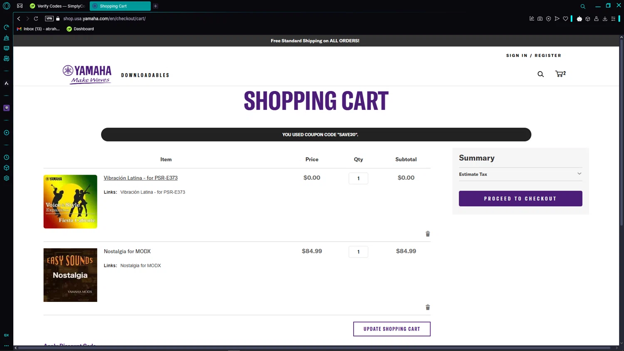Open the extensions cube icon in toolbar

pyautogui.click(x=588, y=18)
